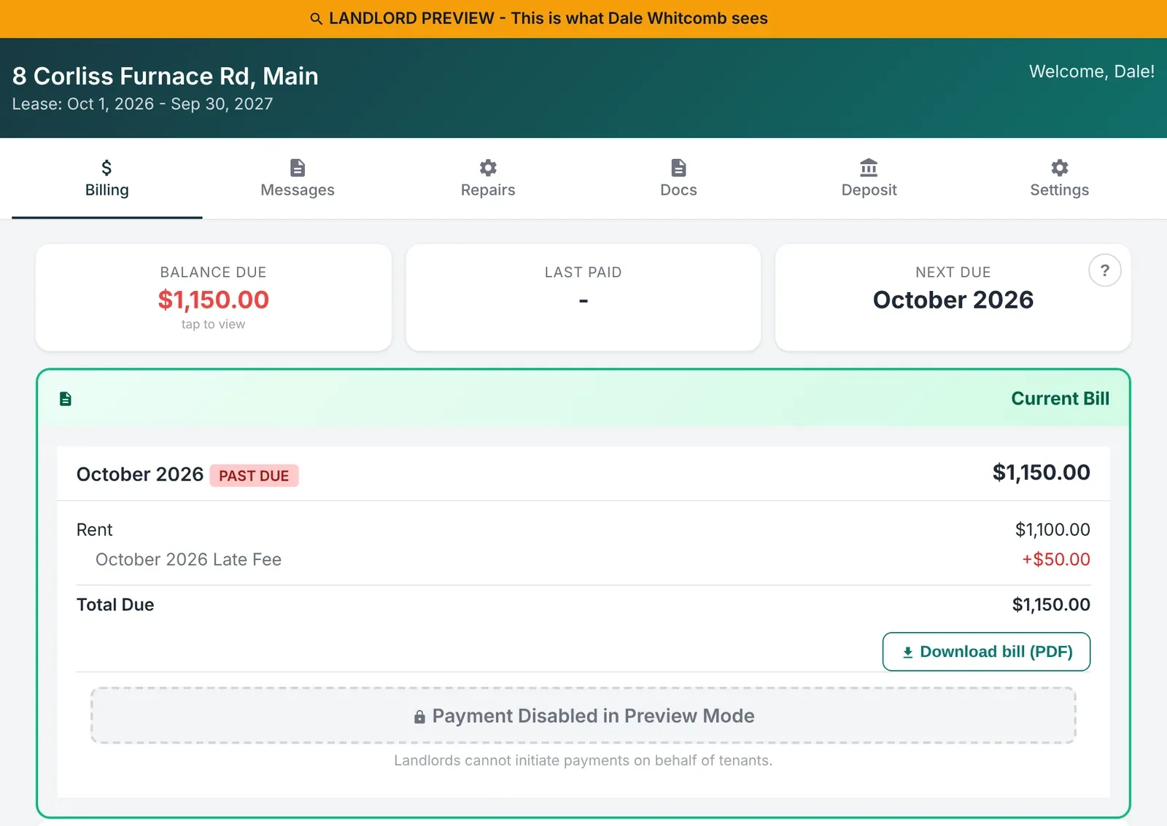Click the Settings gear icon
The width and height of the screenshot is (1167, 826).
click(x=1060, y=168)
